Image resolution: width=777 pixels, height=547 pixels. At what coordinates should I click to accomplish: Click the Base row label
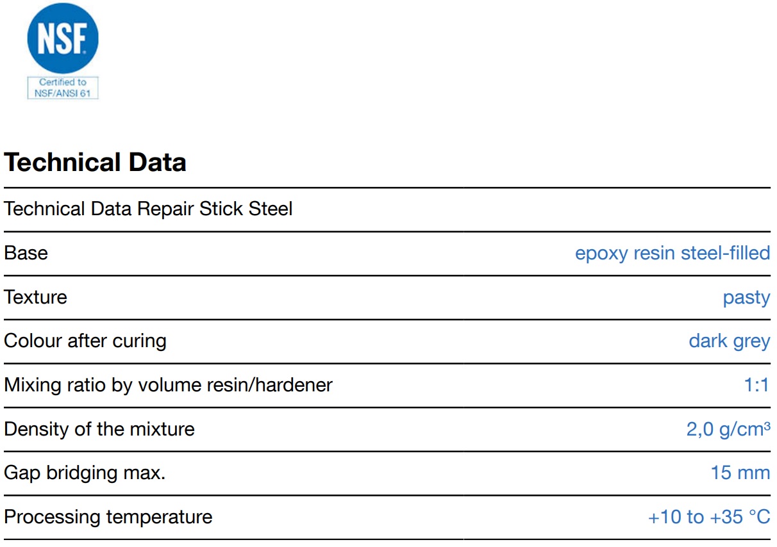coord(26,253)
